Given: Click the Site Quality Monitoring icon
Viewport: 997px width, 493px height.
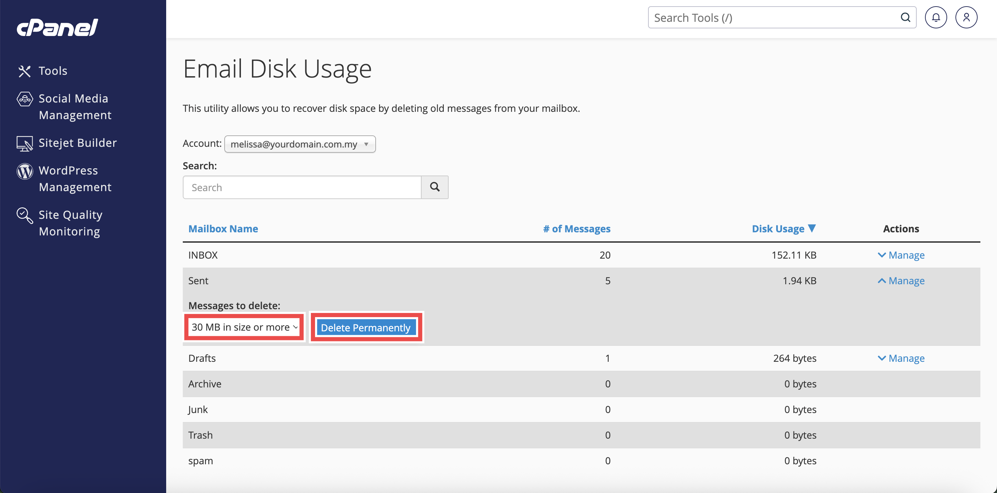Looking at the screenshot, I should pos(24,216).
